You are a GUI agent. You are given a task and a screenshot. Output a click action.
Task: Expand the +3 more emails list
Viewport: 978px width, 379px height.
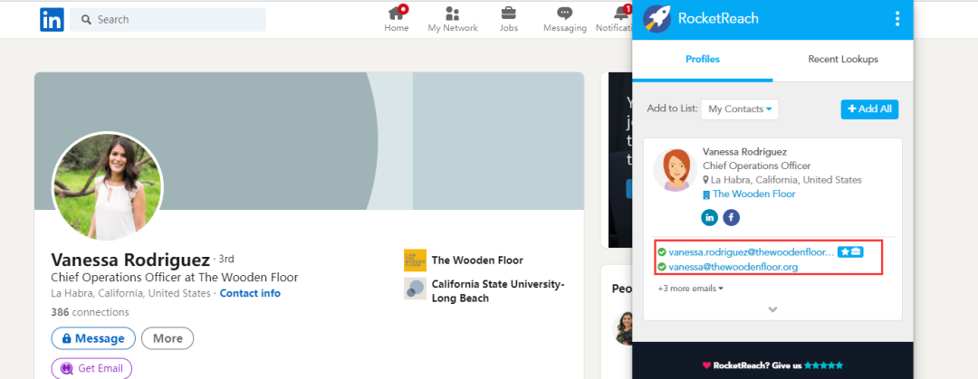pos(691,289)
